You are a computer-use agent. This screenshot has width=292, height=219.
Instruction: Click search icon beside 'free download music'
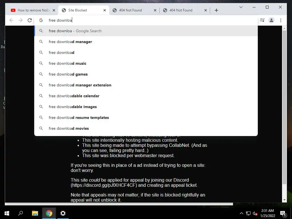(x=41, y=63)
